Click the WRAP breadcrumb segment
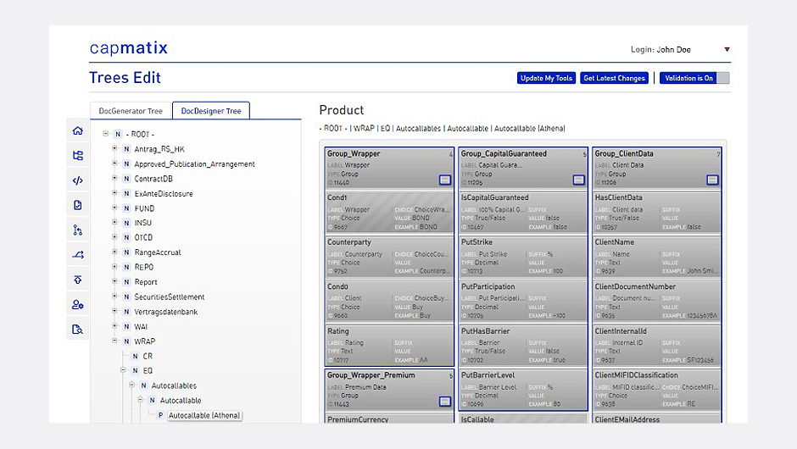This screenshot has height=449, width=797. (x=364, y=129)
